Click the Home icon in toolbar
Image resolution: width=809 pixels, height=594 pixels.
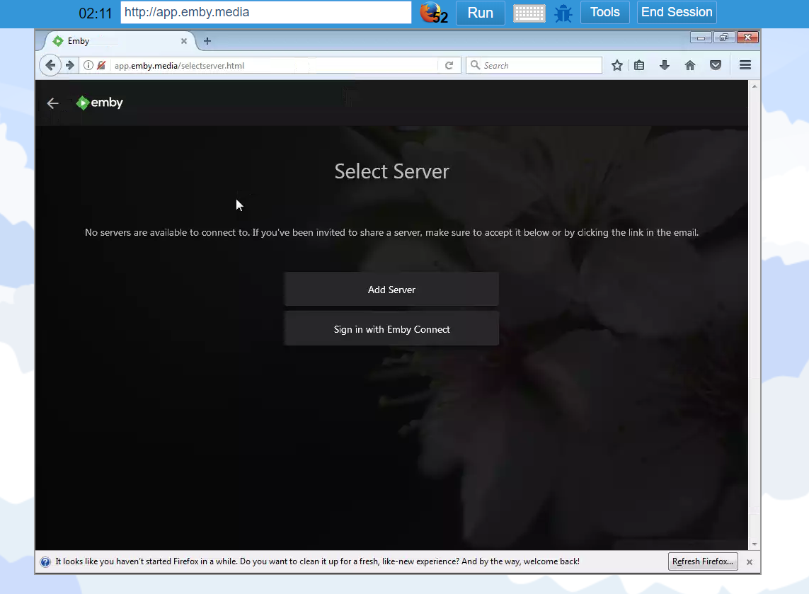[x=690, y=65]
